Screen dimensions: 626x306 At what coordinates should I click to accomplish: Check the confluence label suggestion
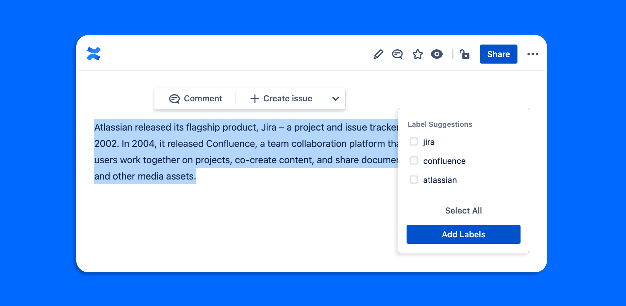pyautogui.click(x=414, y=160)
